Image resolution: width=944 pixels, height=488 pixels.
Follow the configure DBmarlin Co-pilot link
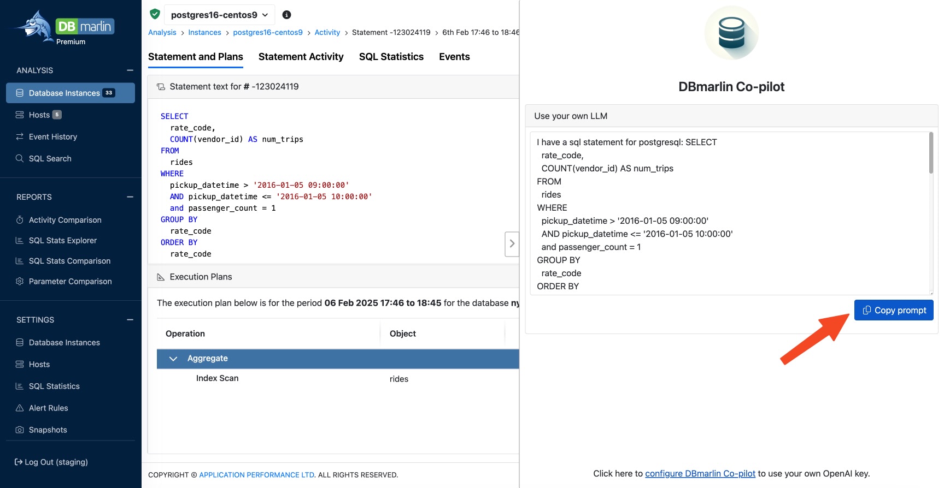700,473
